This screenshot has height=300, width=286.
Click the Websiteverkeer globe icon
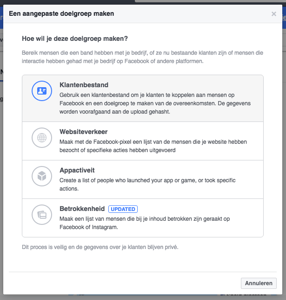point(42,138)
